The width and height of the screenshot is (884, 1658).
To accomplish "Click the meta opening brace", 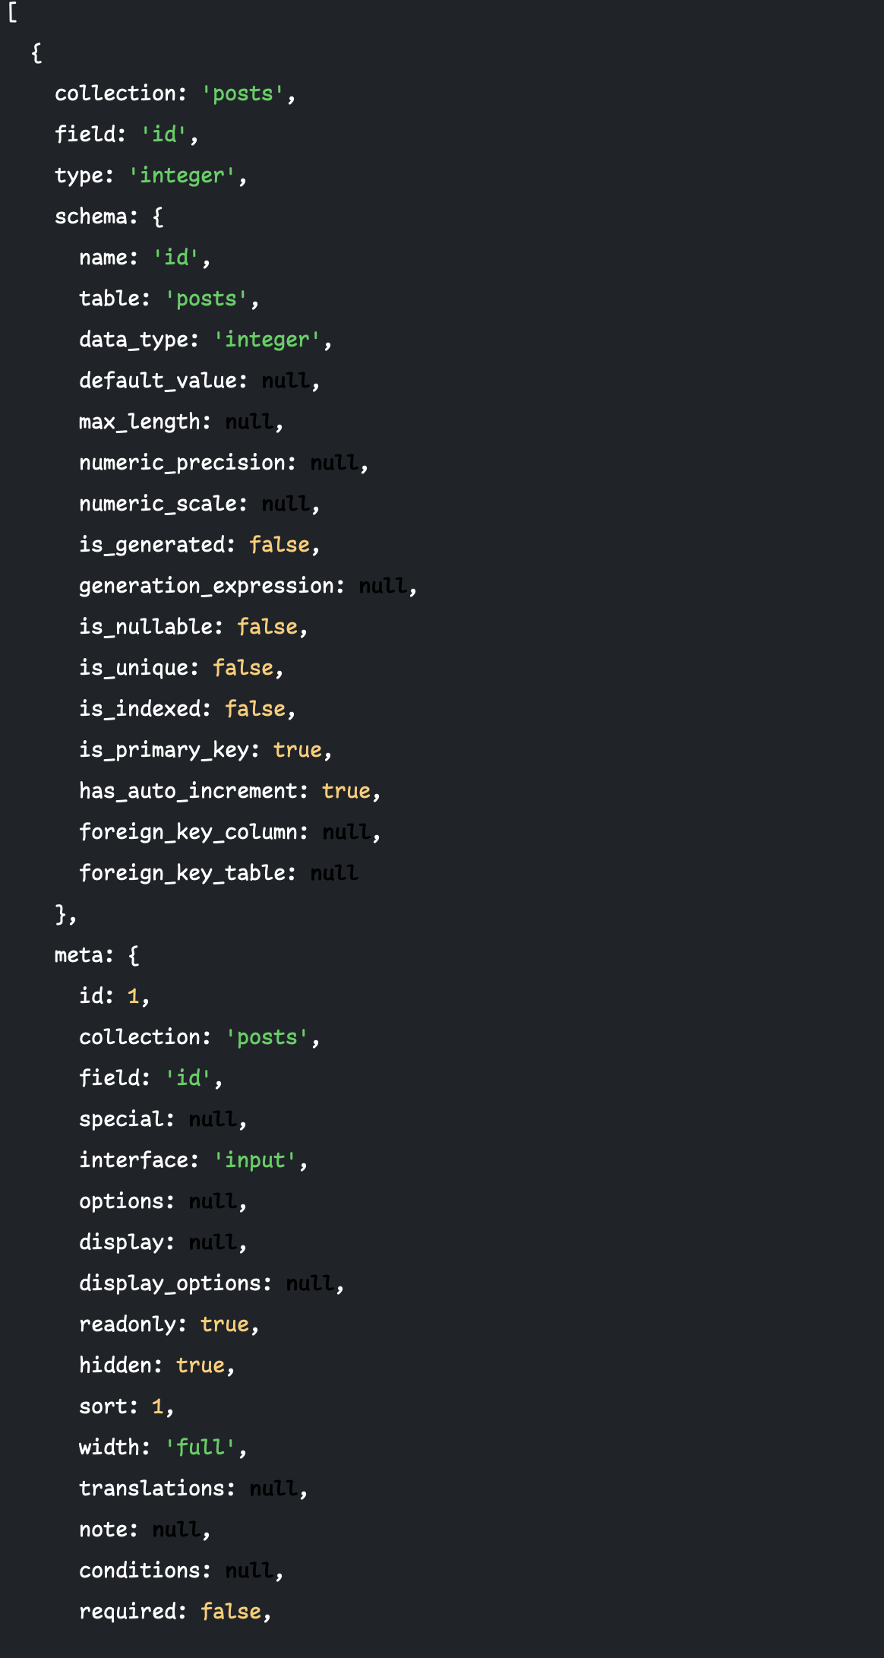I will pyautogui.click(x=134, y=955).
